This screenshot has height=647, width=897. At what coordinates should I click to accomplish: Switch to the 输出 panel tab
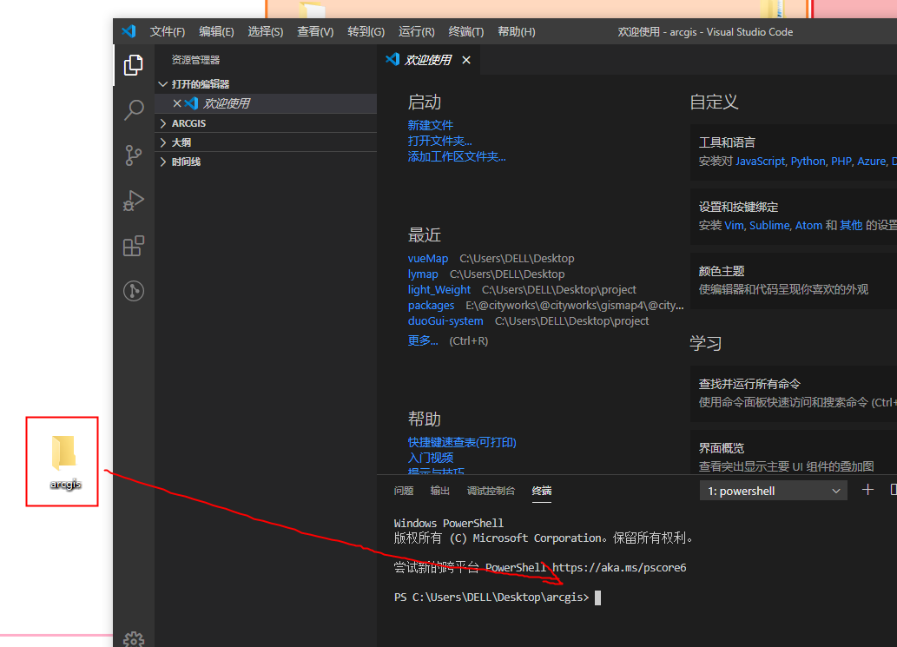tap(440, 491)
